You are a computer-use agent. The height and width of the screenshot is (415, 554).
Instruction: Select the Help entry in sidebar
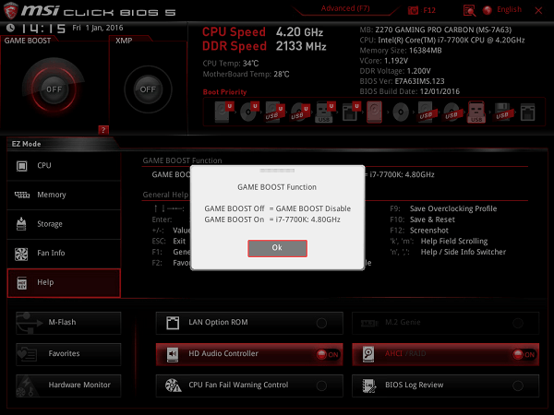[64, 283]
